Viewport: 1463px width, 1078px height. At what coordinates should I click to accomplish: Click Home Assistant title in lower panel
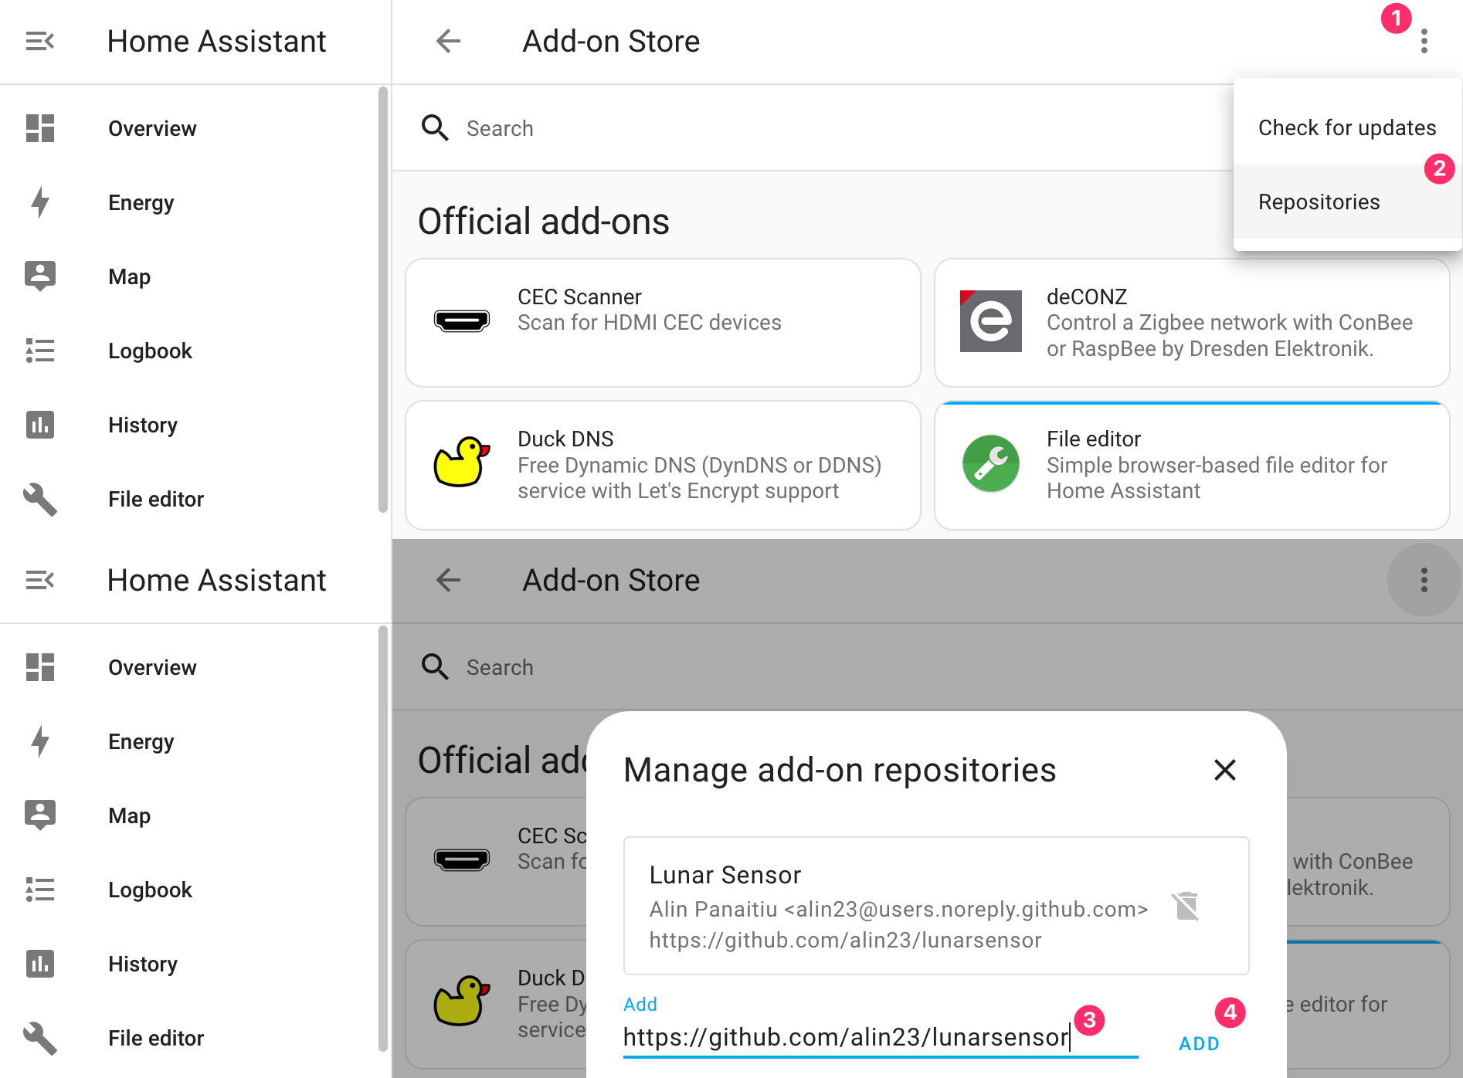(217, 580)
